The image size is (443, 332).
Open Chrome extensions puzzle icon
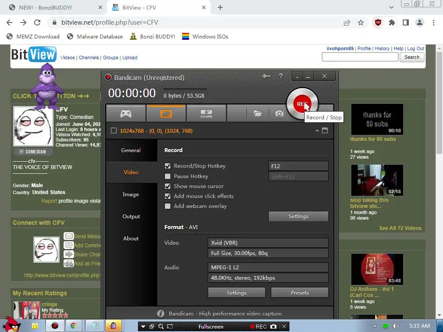pos(392,22)
